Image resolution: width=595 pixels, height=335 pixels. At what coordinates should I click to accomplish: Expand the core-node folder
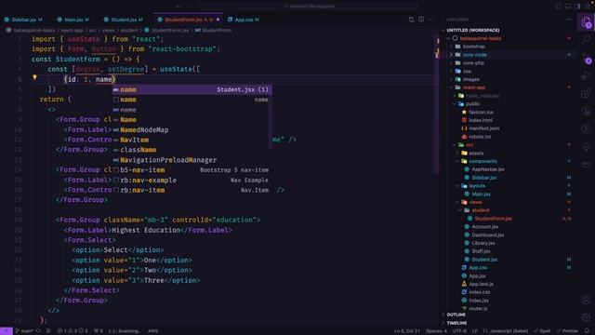tap(474, 55)
